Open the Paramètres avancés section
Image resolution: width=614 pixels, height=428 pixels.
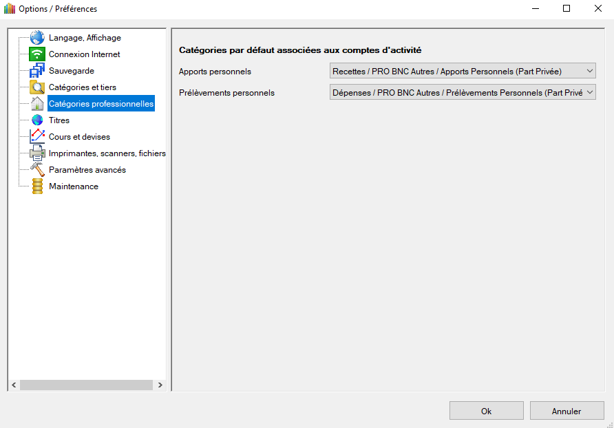(x=87, y=170)
